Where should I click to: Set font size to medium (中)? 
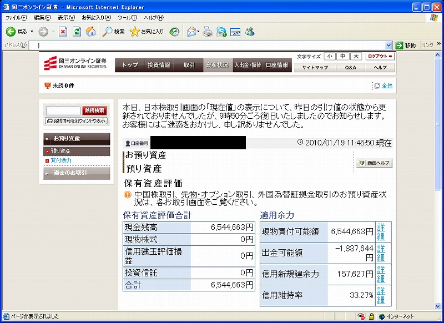tap(343, 57)
